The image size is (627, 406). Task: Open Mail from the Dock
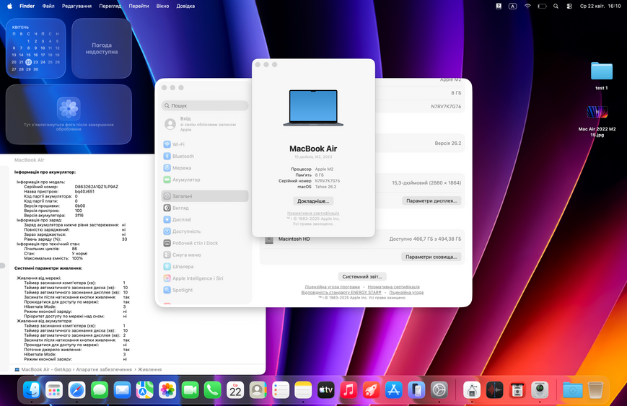[x=122, y=390]
